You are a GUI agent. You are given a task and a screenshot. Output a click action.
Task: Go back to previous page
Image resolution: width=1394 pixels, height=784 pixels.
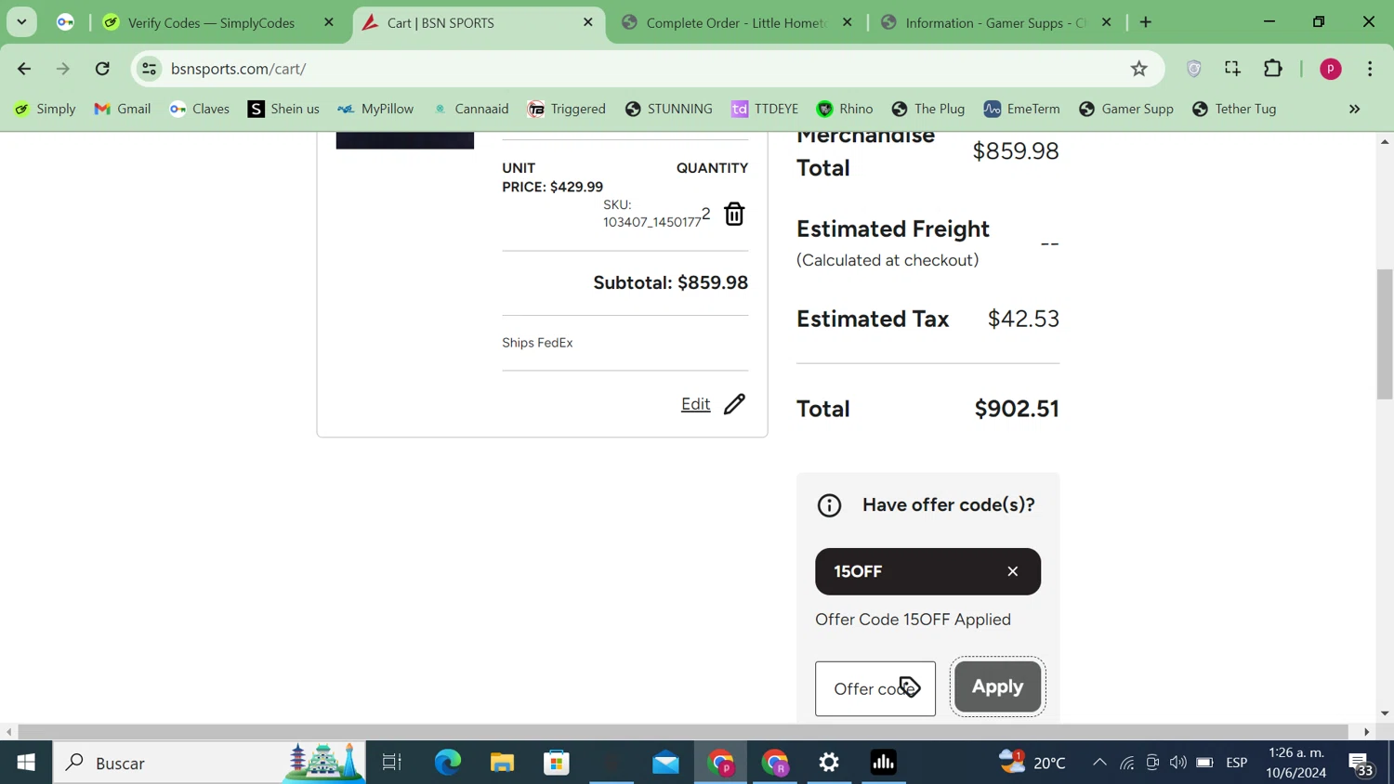[24, 69]
